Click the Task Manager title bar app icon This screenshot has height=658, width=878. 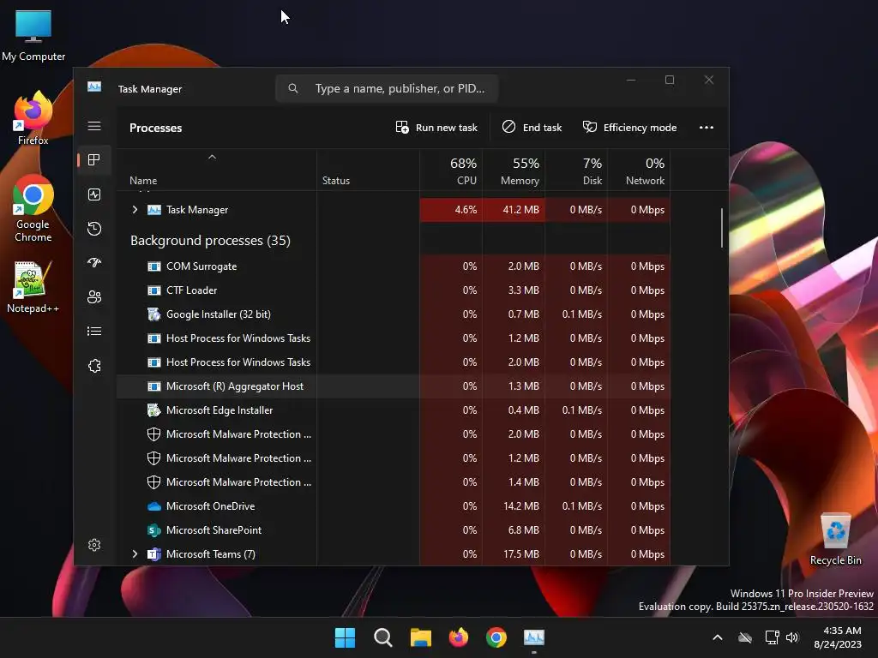point(94,87)
